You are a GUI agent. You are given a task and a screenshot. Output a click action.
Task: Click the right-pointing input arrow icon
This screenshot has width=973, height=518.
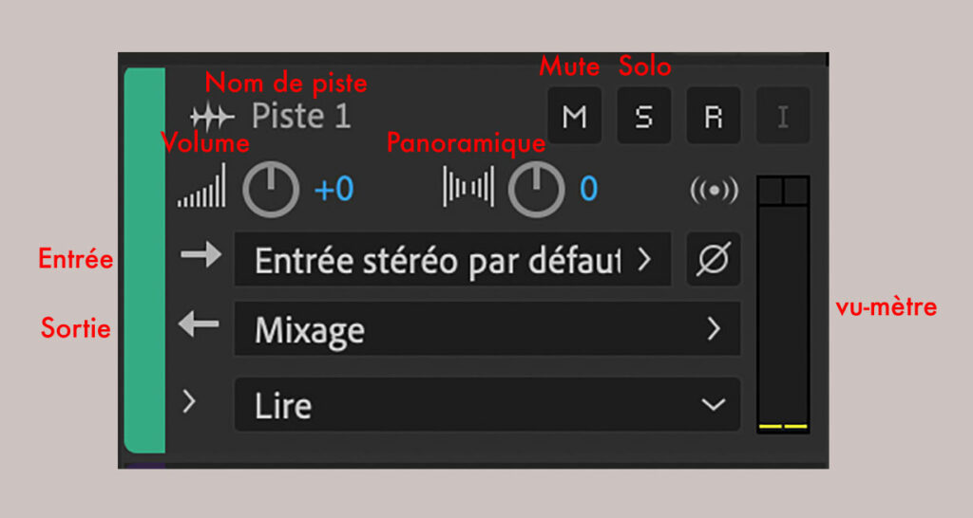click(200, 258)
